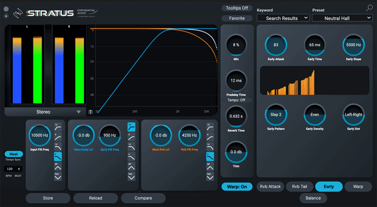
Task: Click the Mast Early Lvl -3.0 db knob
Action: pyautogui.click(x=83, y=135)
